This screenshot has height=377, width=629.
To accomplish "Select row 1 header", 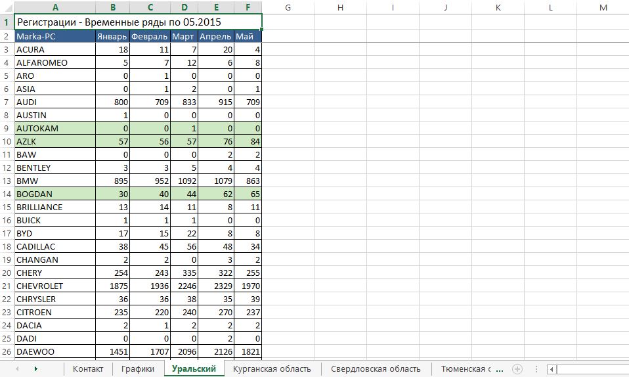I will [7, 22].
